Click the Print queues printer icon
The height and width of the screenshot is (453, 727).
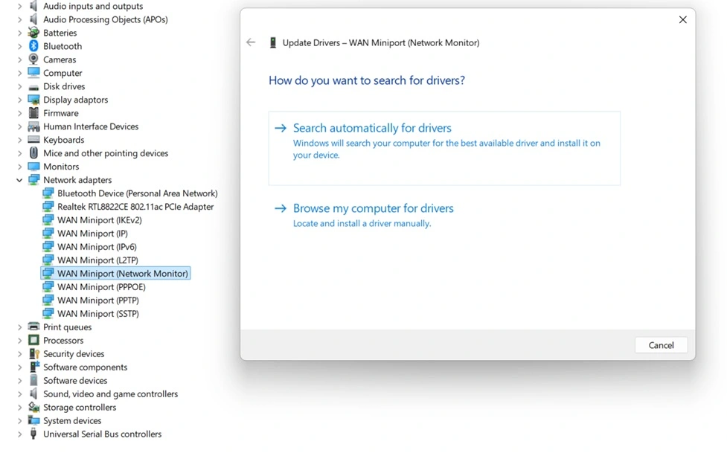coord(33,327)
